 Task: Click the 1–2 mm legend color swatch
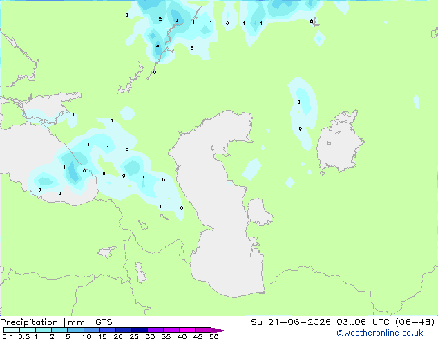click(x=44, y=330)
